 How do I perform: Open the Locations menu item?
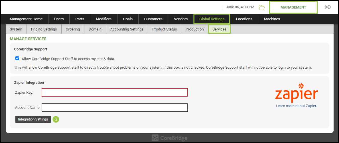coord(244,19)
